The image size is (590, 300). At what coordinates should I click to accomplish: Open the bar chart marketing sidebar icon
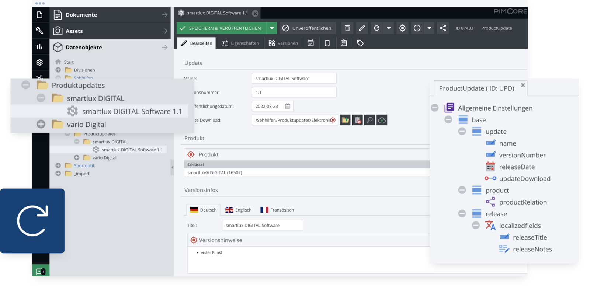click(x=39, y=47)
